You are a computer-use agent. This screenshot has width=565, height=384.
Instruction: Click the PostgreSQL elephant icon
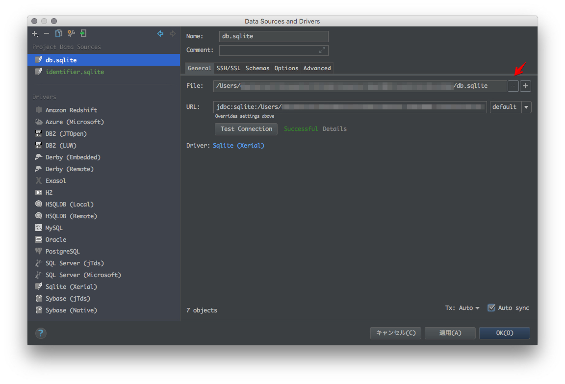point(39,251)
